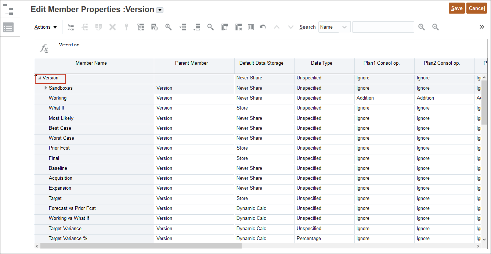This screenshot has height=254, width=491.
Task: Expand the toolbar overflow chevron
Action: click(482, 27)
